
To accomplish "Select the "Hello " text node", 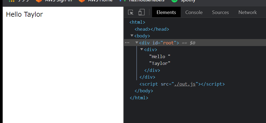I will (x=160, y=57).
